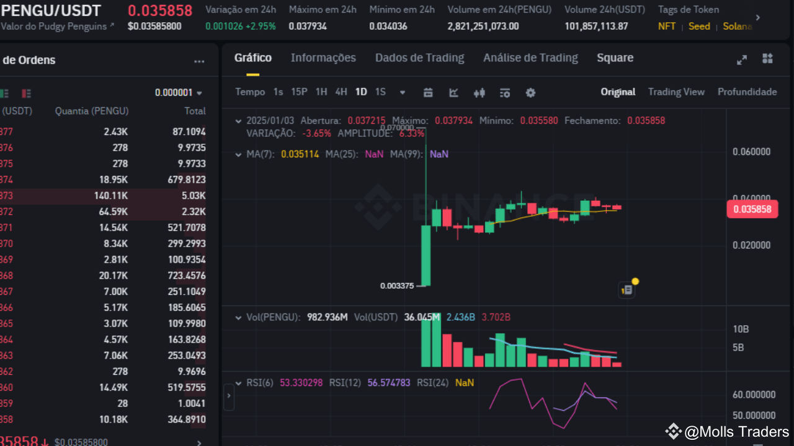Open the extra timeframes dropdown arrow

(x=402, y=92)
